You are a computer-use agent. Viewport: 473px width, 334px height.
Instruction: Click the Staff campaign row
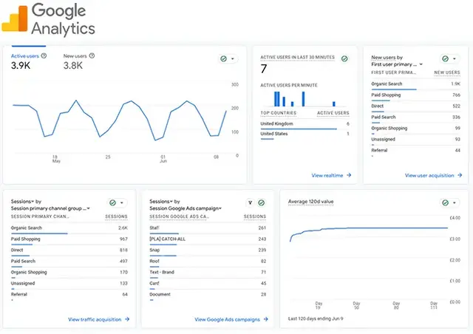208,229
